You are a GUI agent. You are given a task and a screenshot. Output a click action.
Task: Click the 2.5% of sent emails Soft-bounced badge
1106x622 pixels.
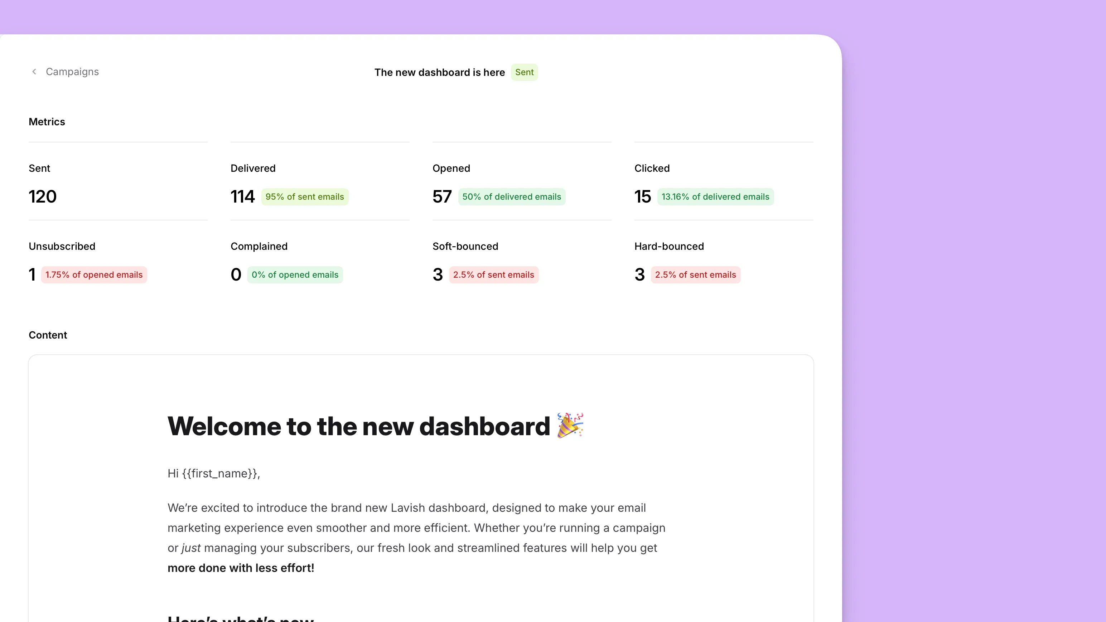click(493, 274)
